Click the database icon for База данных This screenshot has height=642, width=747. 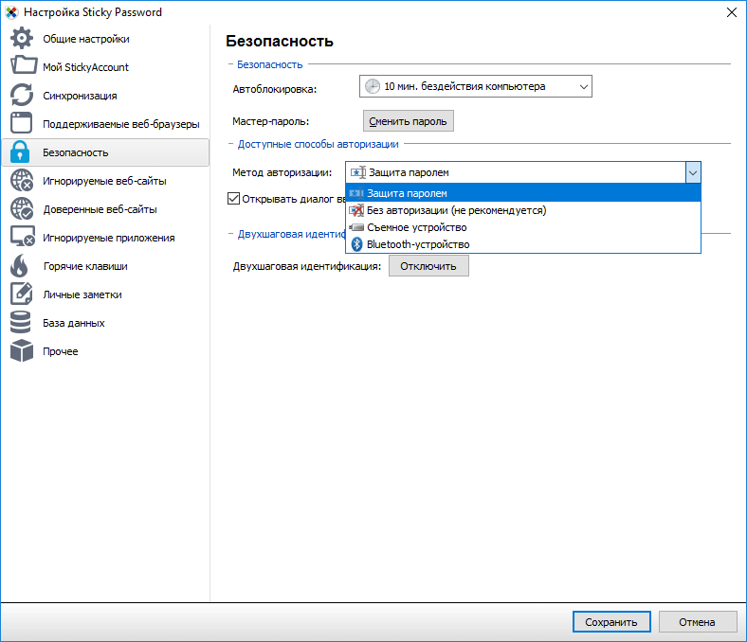tap(21, 322)
